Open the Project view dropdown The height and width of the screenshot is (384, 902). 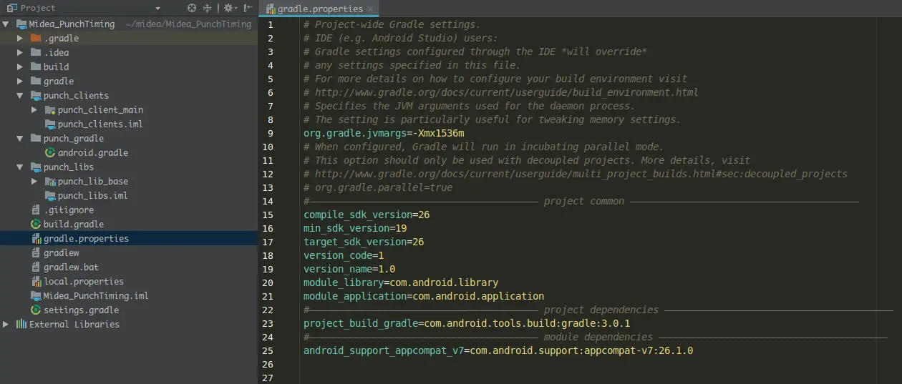click(157, 8)
